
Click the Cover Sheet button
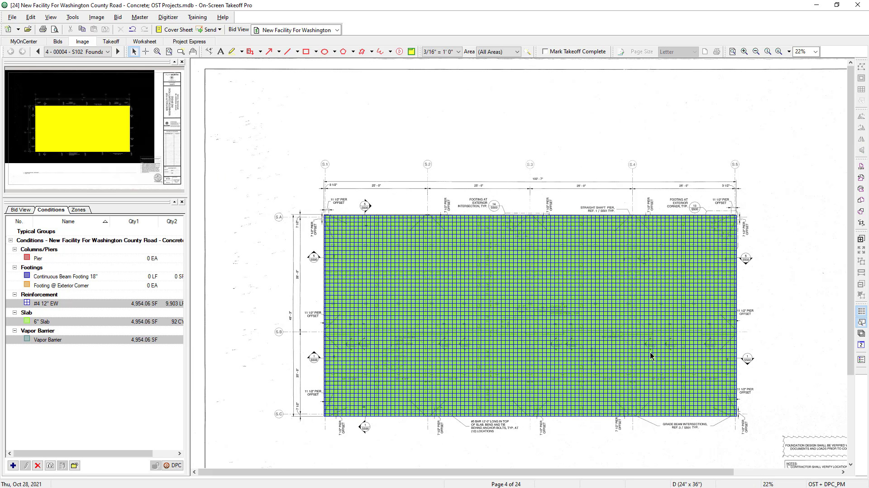(x=174, y=29)
